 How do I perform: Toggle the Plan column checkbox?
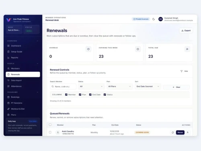(80, 95)
